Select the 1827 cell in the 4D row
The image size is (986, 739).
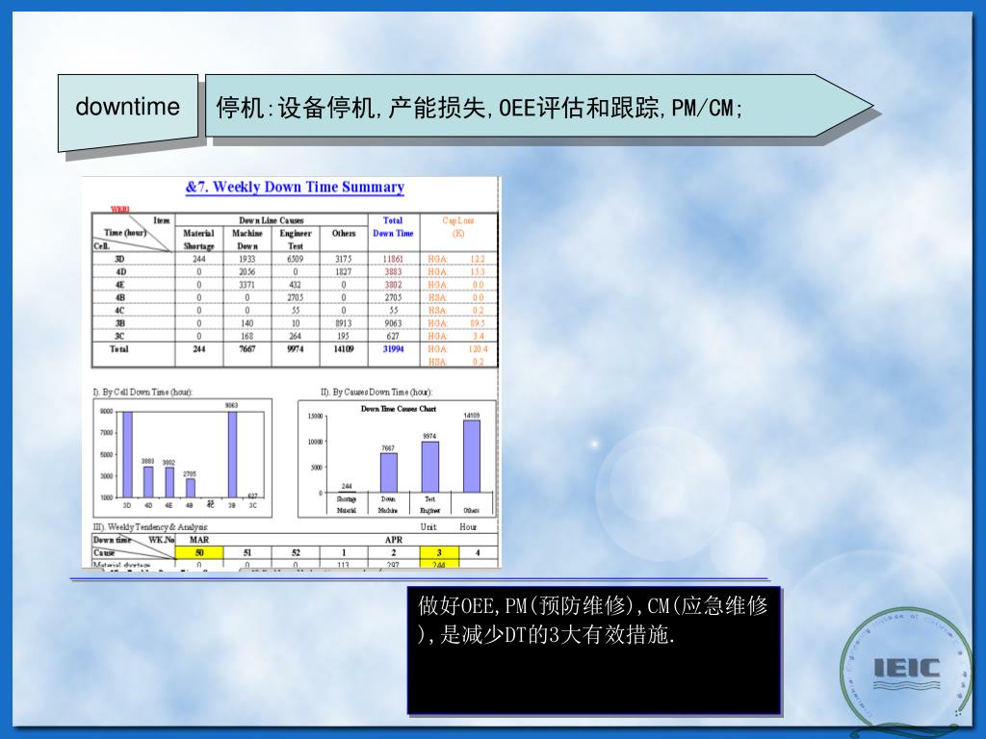[x=344, y=272]
